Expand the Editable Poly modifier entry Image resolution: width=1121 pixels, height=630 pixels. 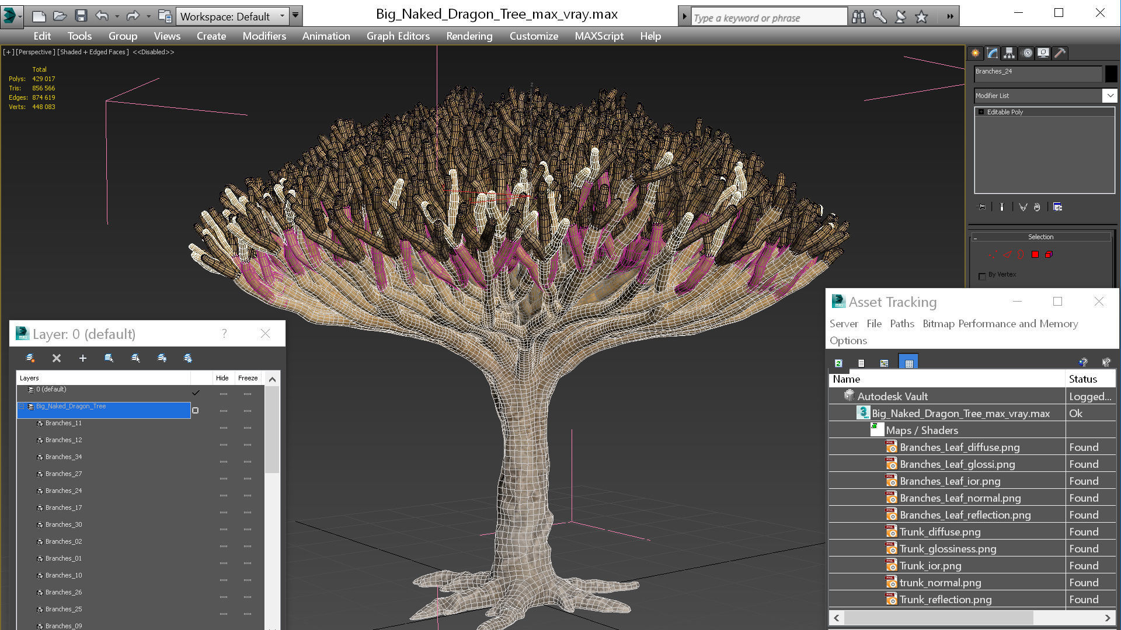980,111
